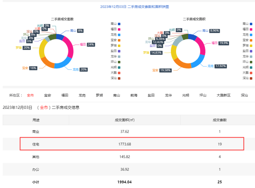Screen dimensions: 255x188
Task: Click the 成交套数 column header
Action: pyautogui.click(x=220, y=120)
